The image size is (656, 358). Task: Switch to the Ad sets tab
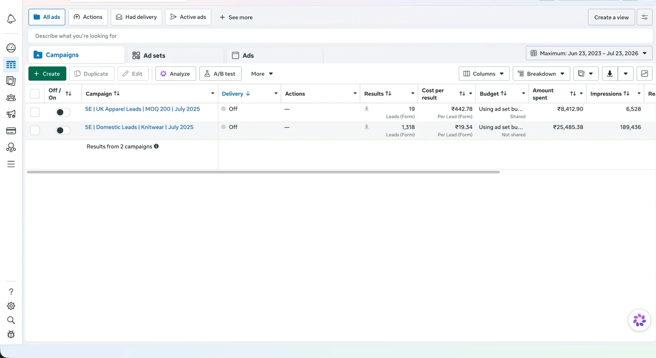176,55
